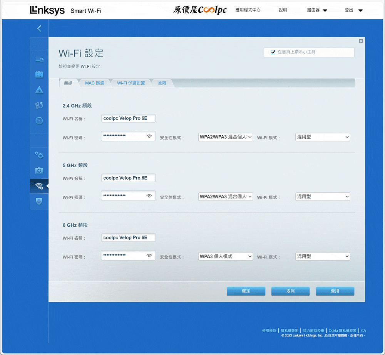Collapse the sidebar with the back chevron
Viewport: 385px width, 355px height.
(39, 28)
